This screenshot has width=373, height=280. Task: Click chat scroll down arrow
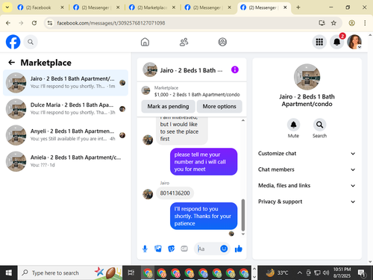tap(243, 234)
